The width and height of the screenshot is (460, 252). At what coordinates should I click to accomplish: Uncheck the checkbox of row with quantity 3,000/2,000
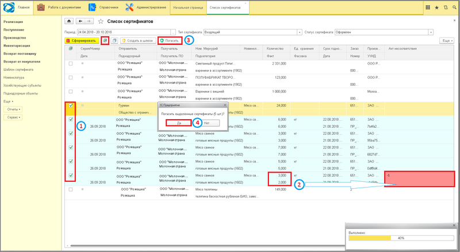[70, 175]
